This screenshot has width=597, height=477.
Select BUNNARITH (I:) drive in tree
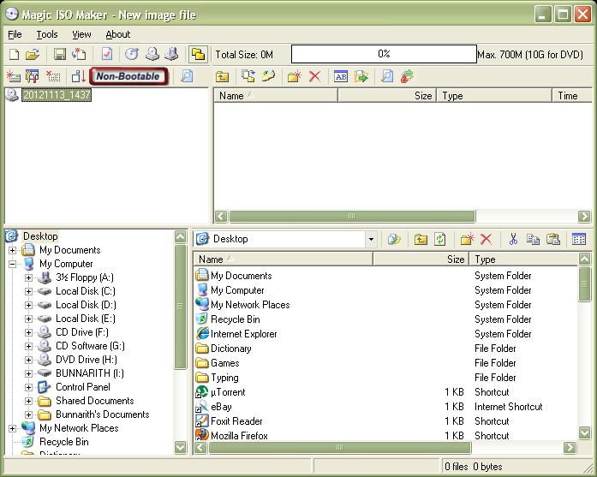[89, 373]
